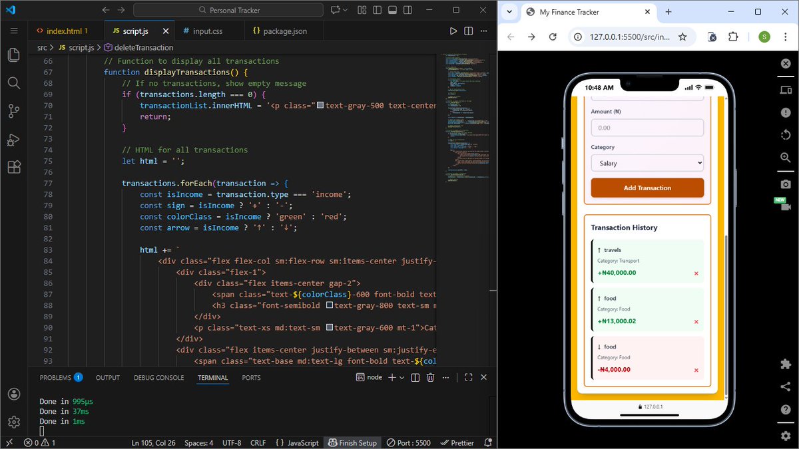The height and width of the screenshot is (449, 799).
Task: Change line endings via CRLF
Action: 258,442
